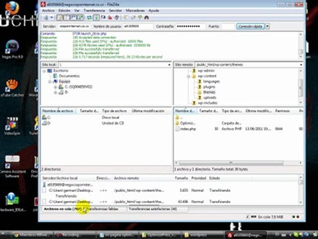Toggle the local directory tree view

pyautogui.click(x=67, y=18)
